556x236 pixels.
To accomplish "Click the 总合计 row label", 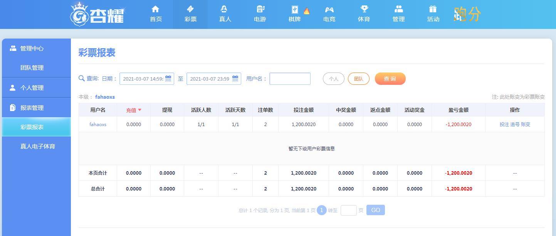I will tap(98, 189).
